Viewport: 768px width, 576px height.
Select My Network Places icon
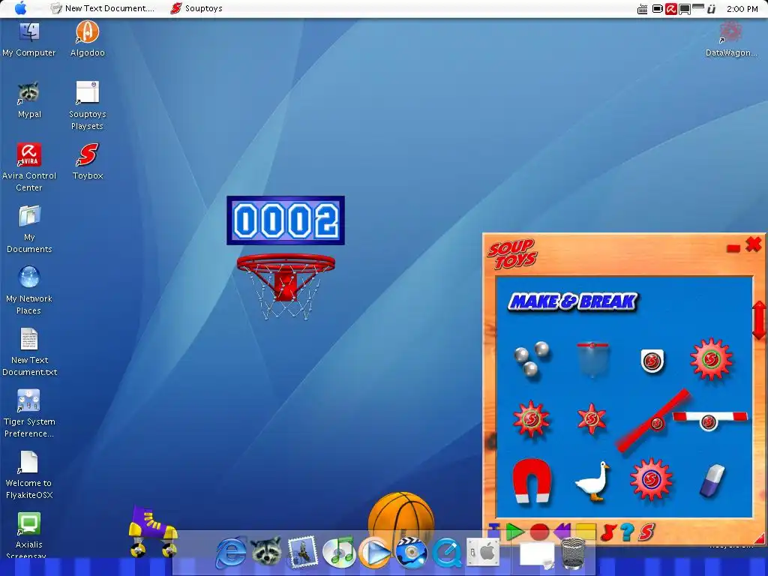pyautogui.click(x=29, y=290)
